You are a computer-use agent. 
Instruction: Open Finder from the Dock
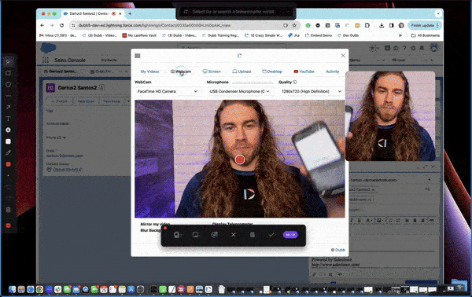pyautogui.click(x=12, y=289)
